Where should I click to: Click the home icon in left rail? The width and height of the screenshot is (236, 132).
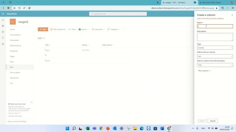click(3, 20)
